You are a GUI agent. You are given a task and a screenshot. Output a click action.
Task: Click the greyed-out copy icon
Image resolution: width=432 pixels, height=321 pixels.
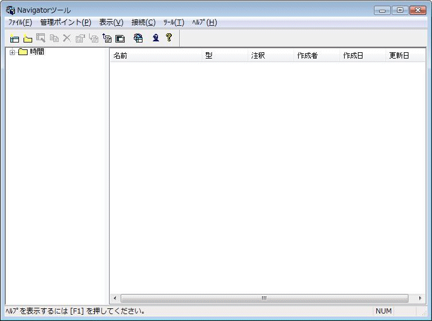(x=54, y=38)
